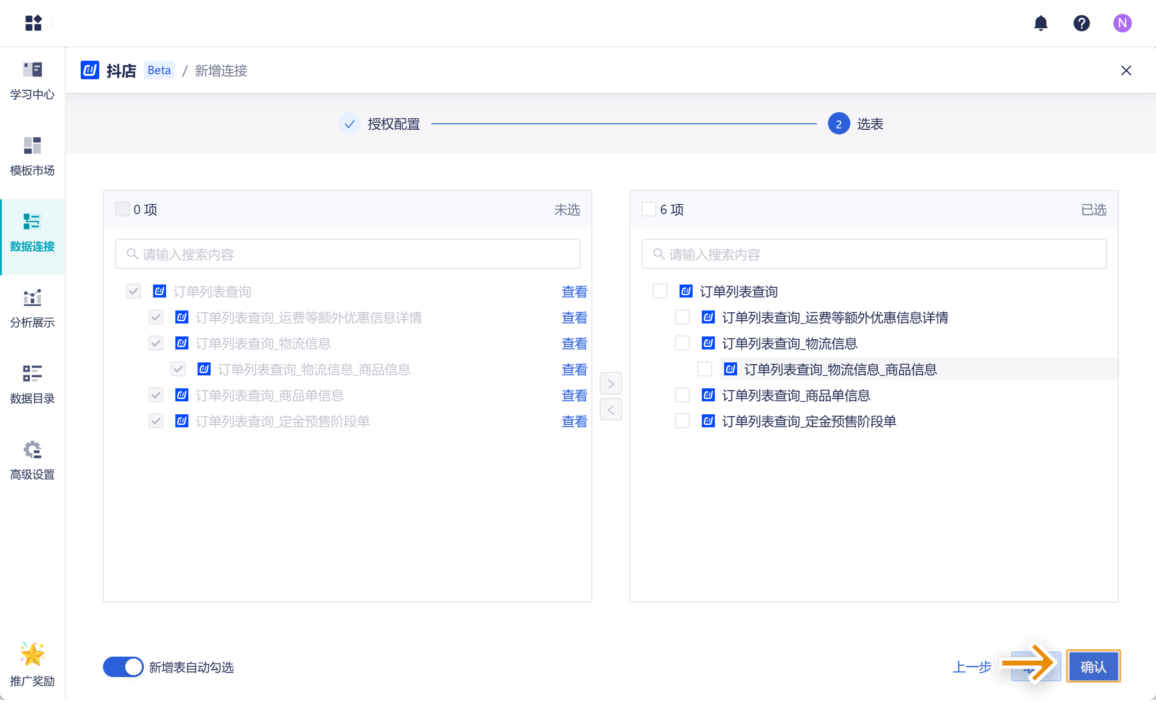Screen dimensions: 1156x703
Task: Open 数据目录 in the sidebar
Action: pos(32,384)
